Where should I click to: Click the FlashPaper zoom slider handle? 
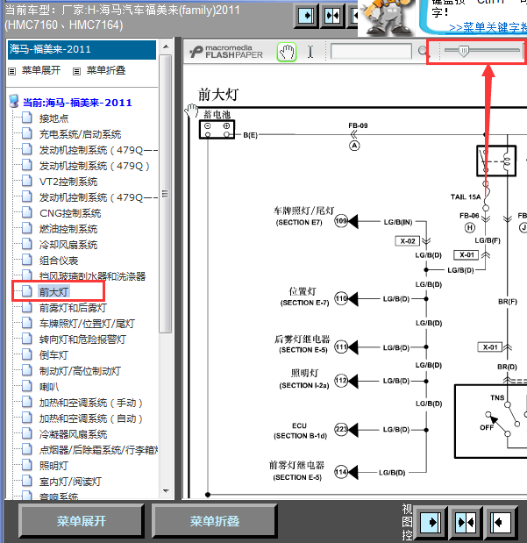[464, 51]
